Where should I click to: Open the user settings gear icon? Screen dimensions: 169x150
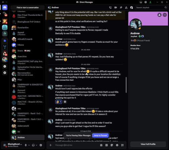coord(41,145)
